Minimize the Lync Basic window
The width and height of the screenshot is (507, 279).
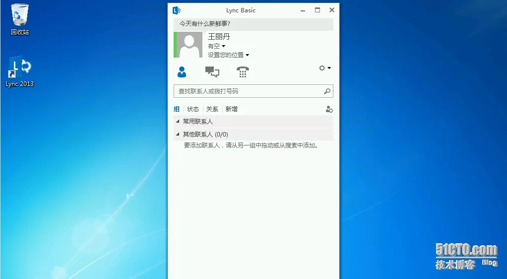(303, 10)
